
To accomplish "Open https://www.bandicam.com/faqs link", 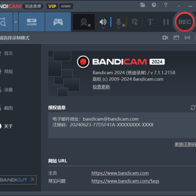I will 125,181.
